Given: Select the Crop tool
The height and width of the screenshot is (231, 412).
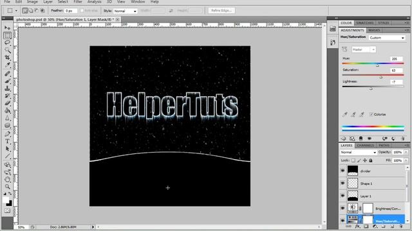Looking at the screenshot, I should (7, 57).
